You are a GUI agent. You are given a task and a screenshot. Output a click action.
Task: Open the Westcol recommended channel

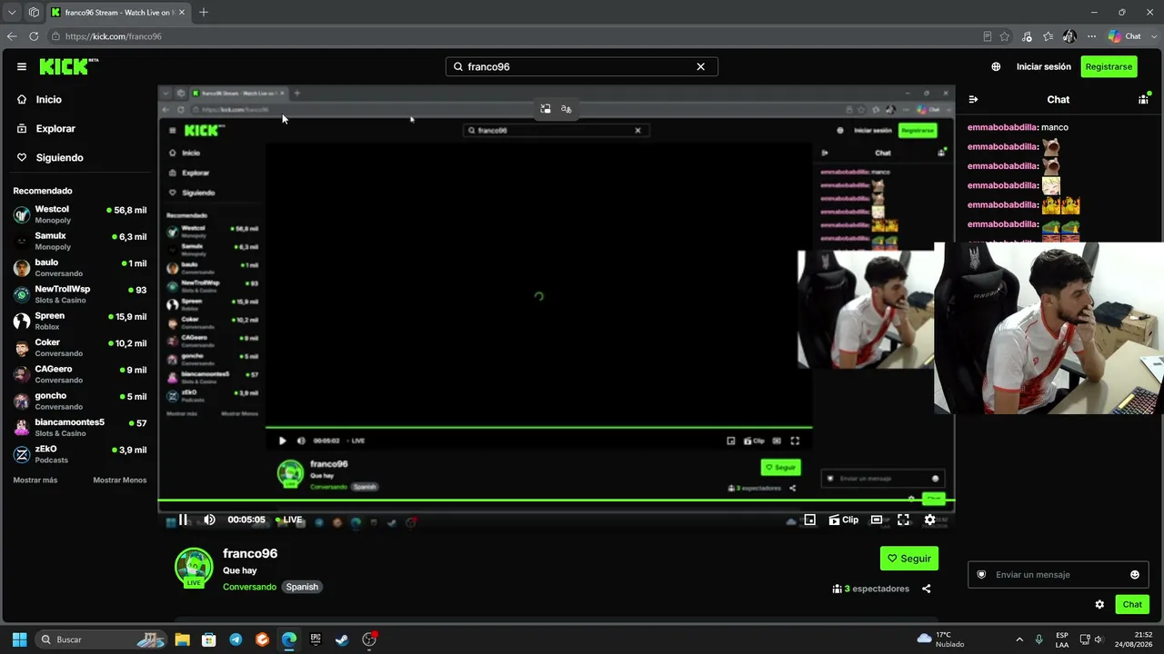80,214
